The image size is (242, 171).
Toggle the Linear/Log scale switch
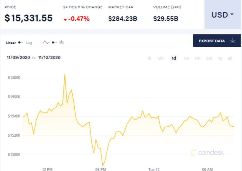[x=21, y=43]
